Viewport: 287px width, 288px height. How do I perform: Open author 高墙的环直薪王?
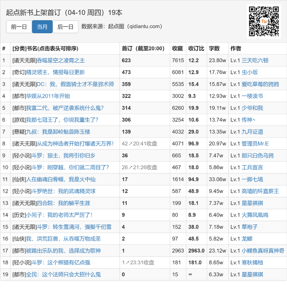260,191
